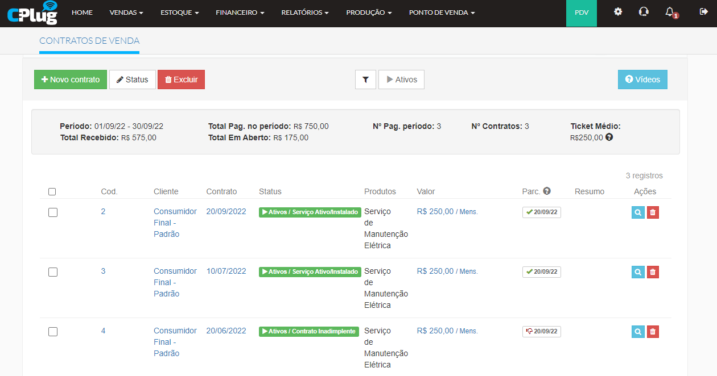Click the 20/09/22 installment badge of contract 3

click(542, 272)
